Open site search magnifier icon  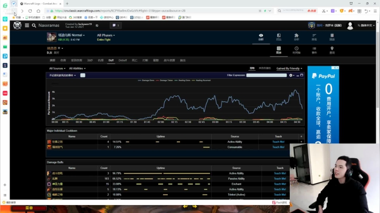(34, 25)
